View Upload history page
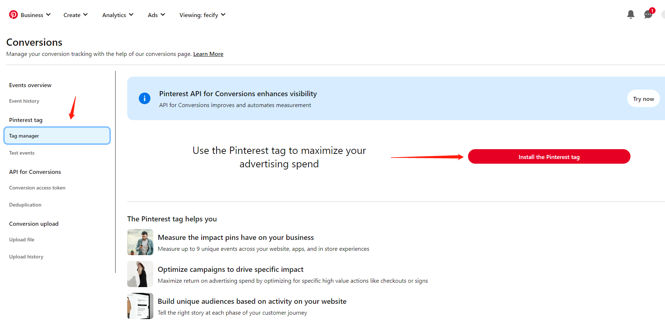 (x=26, y=257)
